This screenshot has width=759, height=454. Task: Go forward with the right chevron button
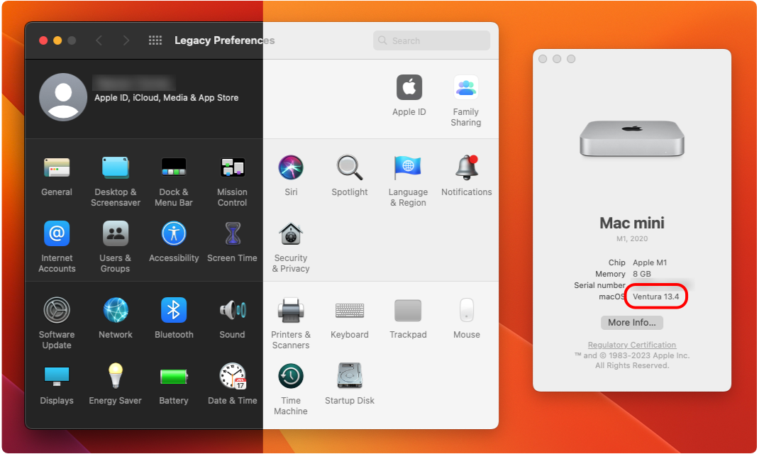tap(126, 40)
